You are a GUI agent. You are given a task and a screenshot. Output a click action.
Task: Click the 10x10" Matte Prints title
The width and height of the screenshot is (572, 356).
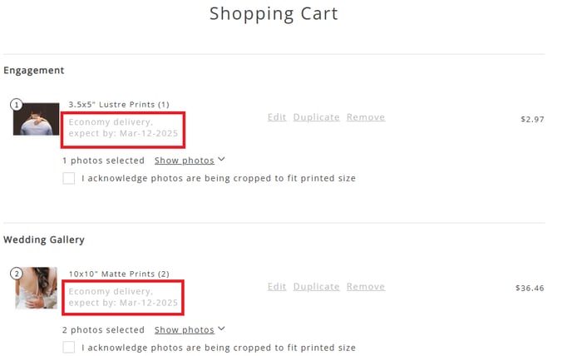tap(119, 274)
